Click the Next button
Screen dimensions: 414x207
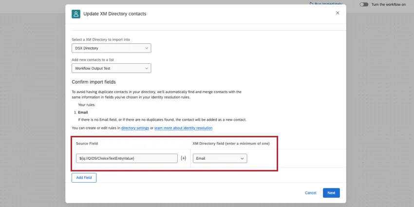click(x=331, y=193)
